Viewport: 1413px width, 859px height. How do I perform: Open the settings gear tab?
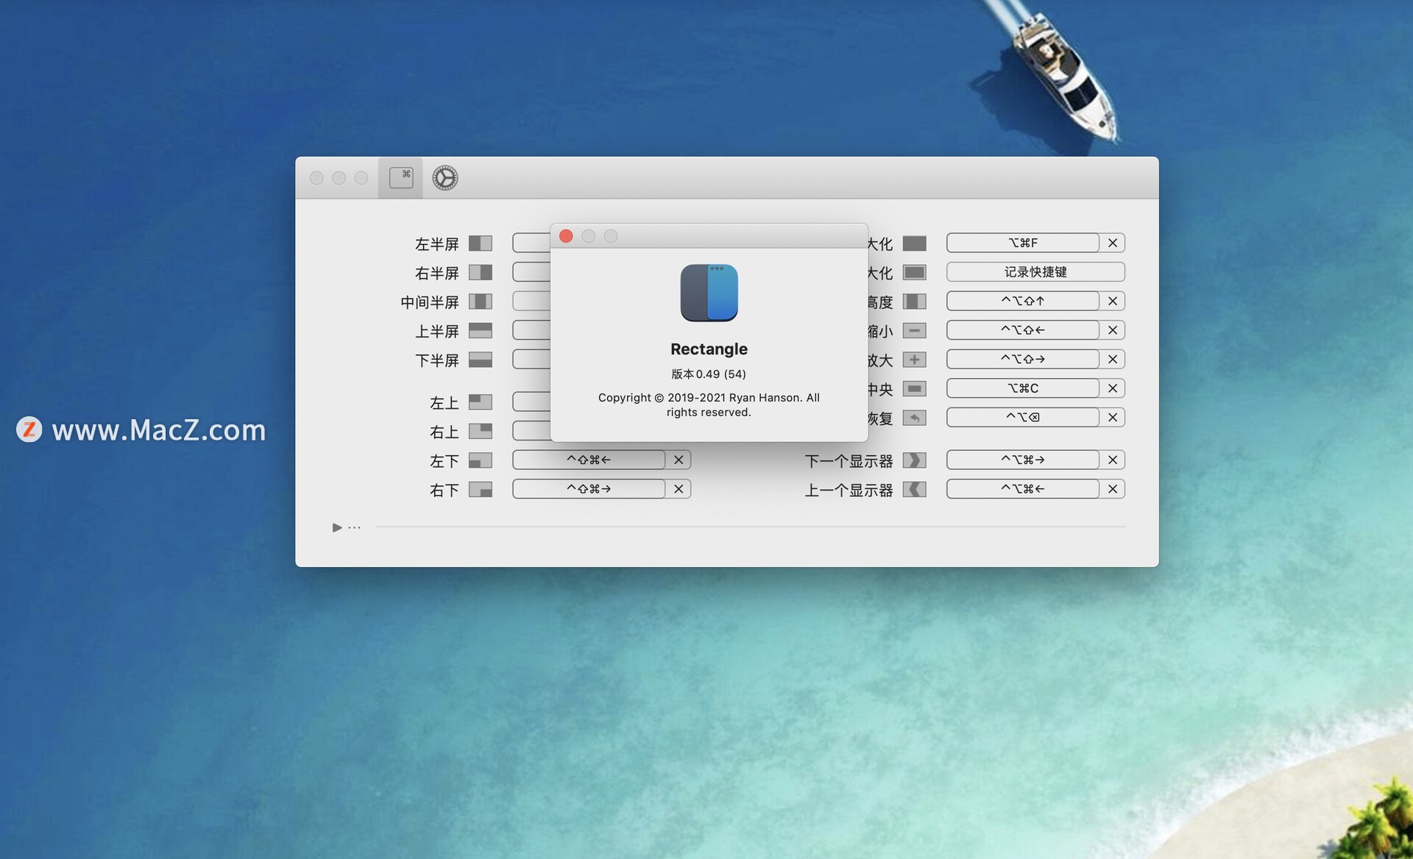pyautogui.click(x=445, y=178)
